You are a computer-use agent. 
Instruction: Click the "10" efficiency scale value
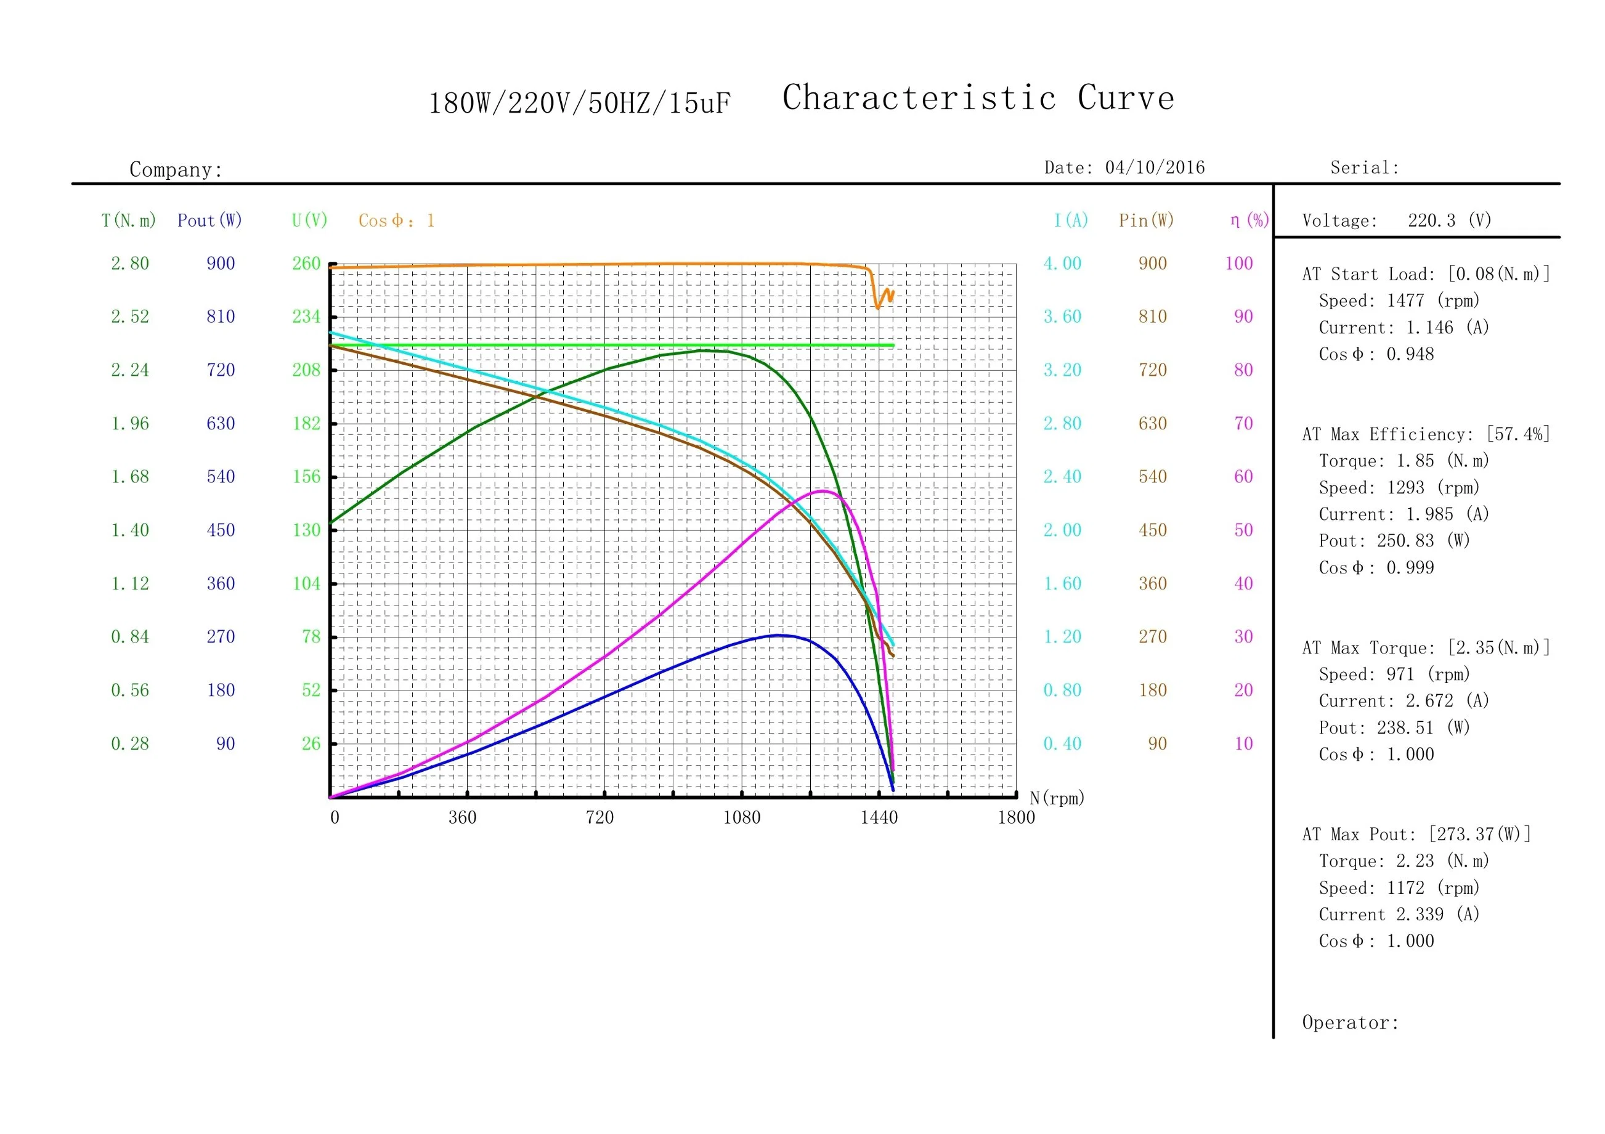(x=1243, y=743)
